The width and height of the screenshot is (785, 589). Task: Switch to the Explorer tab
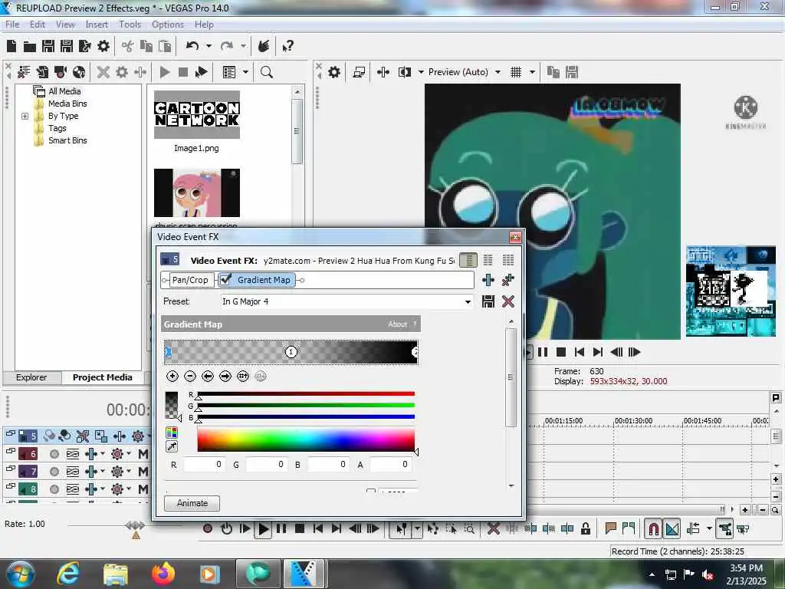pos(31,377)
